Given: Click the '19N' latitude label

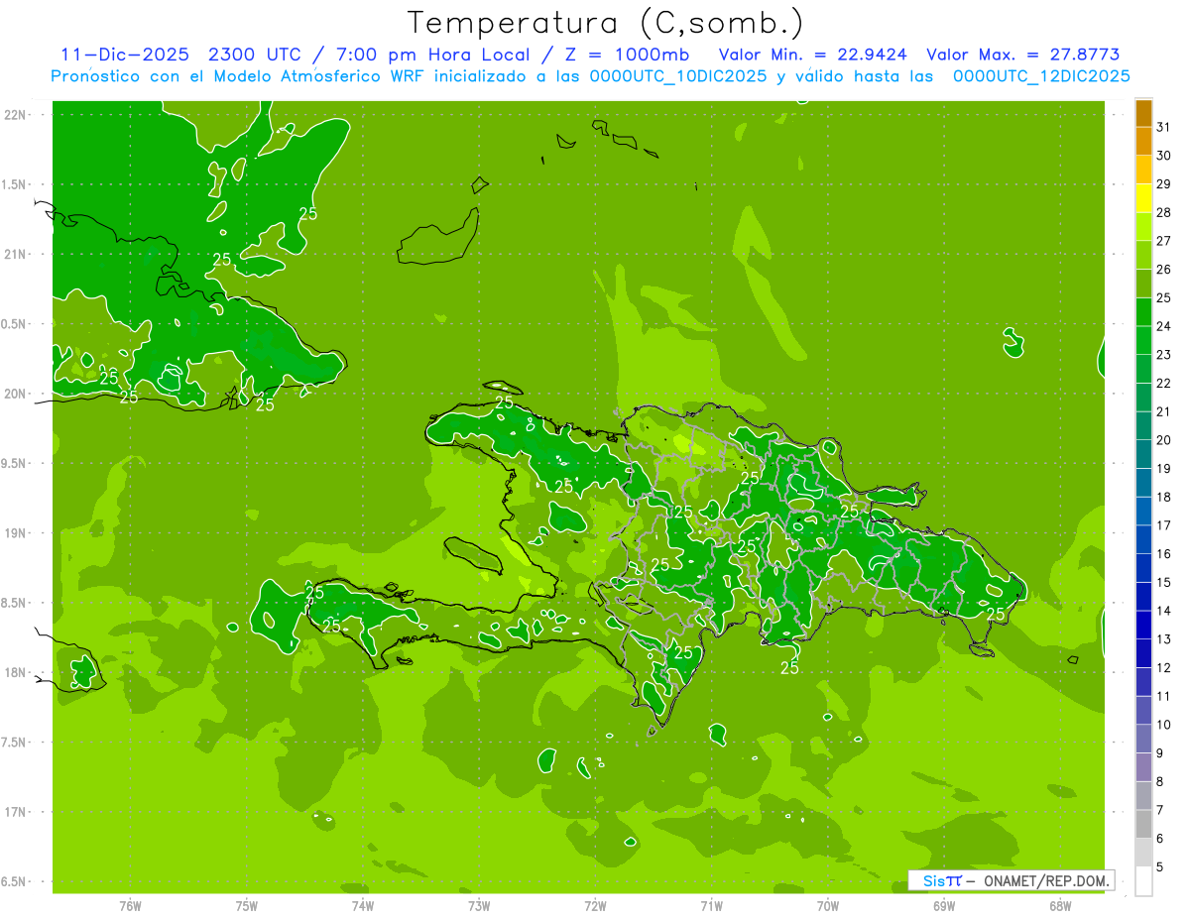Looking at the screenshot, I should coord(16,533).
